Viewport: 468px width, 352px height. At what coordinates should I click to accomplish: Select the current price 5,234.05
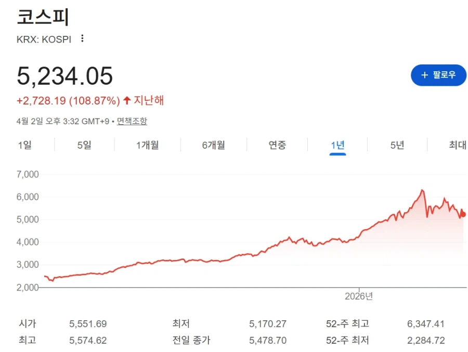tap(64, 75)
